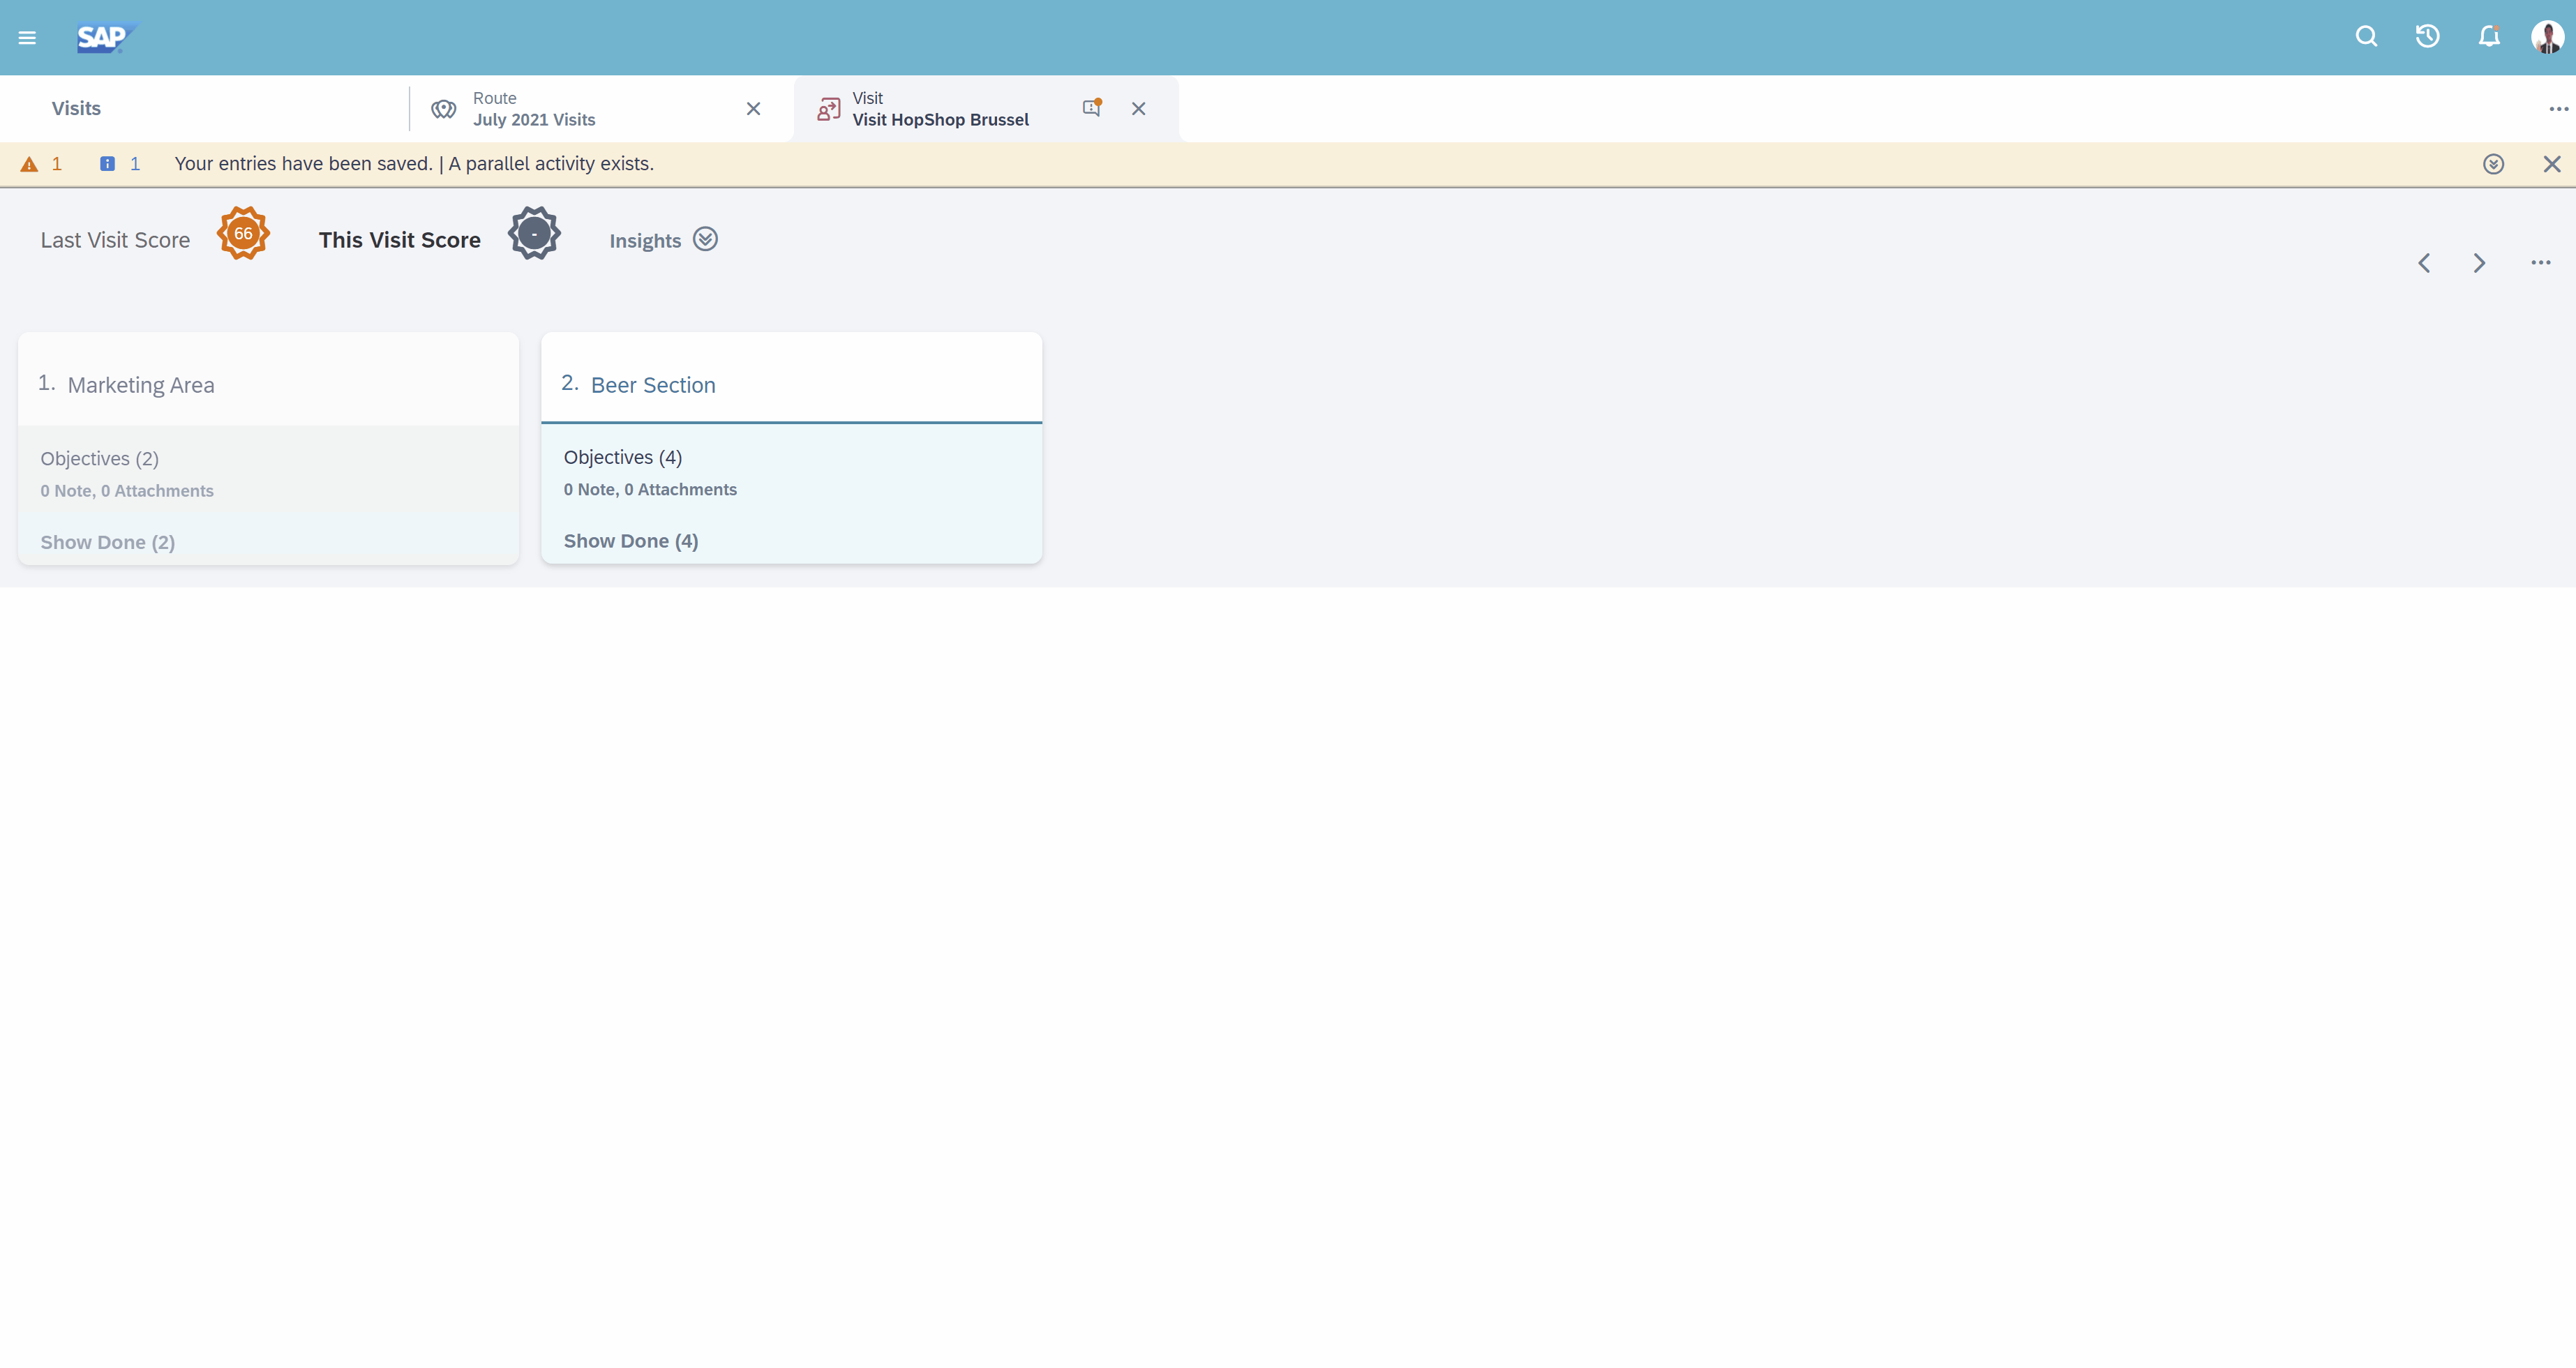Click the Last Visit Score badge 66

pyautogui.click(x=243, y=233)
